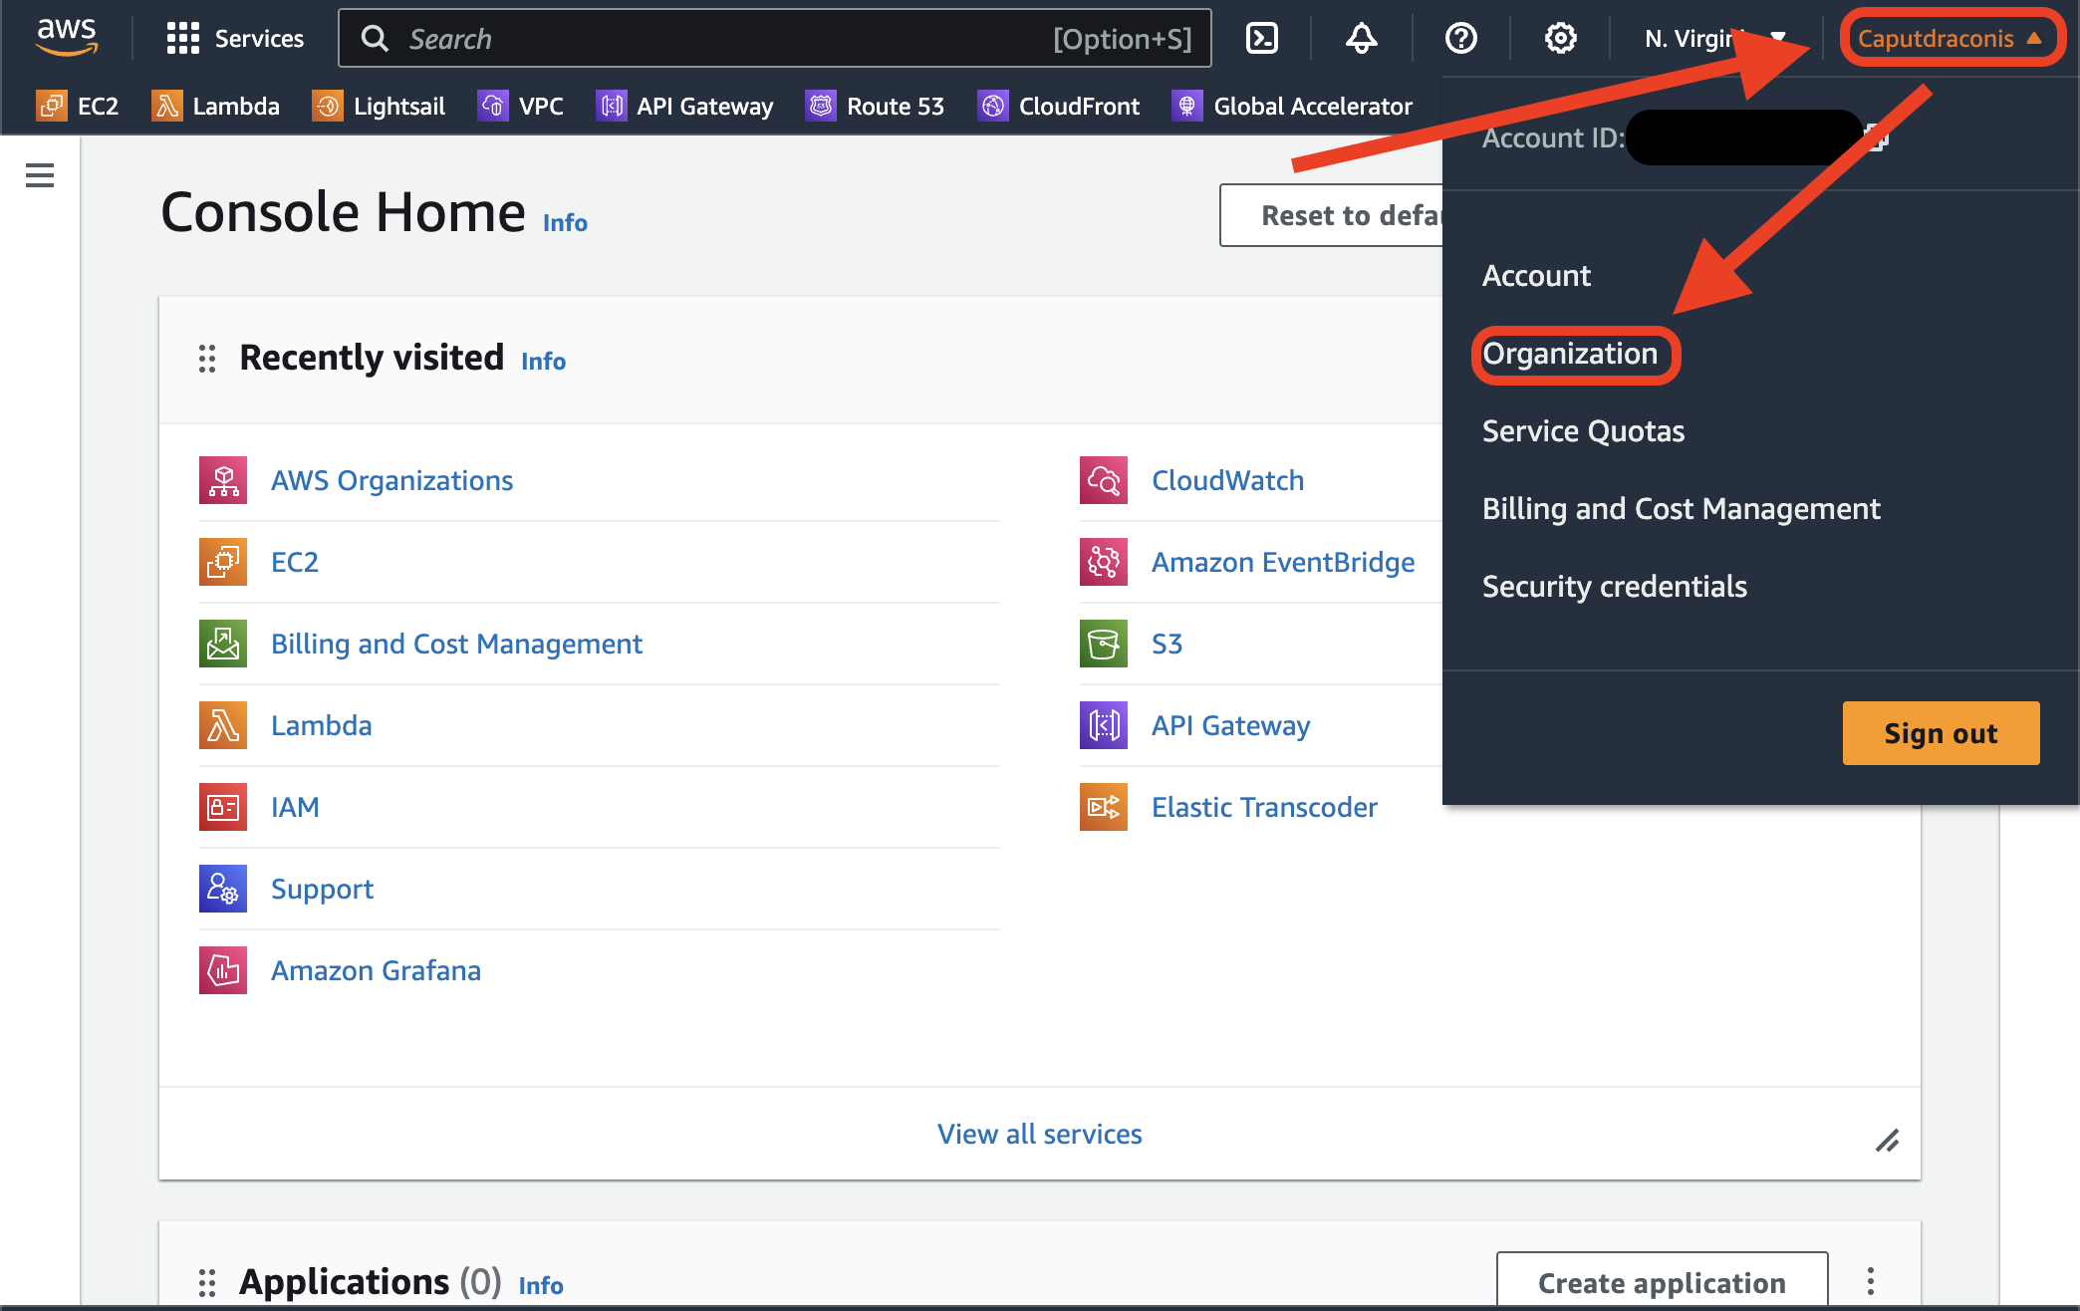This screenshot has height=1311, width=2080.
Task: Click the Amazon Grafana service icon
Action: (x=223, y=970)
